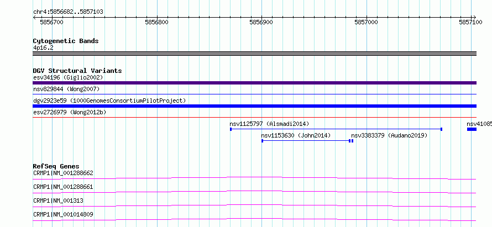
Task: Select the gray 4p16.2 cytogenetic band bar
Action: pos(254,54)
